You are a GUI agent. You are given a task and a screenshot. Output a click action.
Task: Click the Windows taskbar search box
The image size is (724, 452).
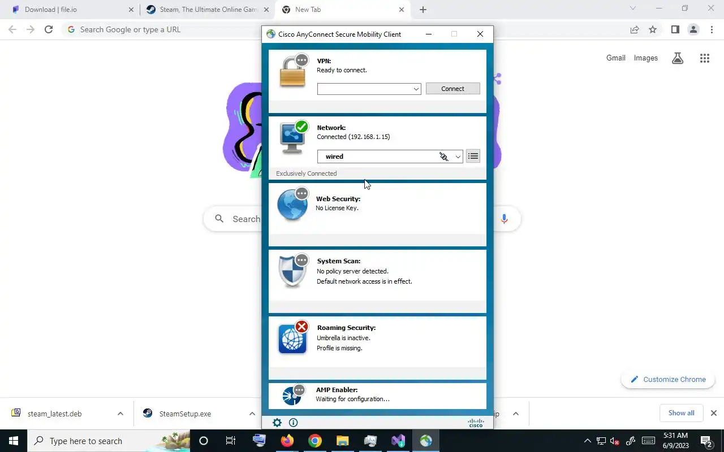click(109, 441)
